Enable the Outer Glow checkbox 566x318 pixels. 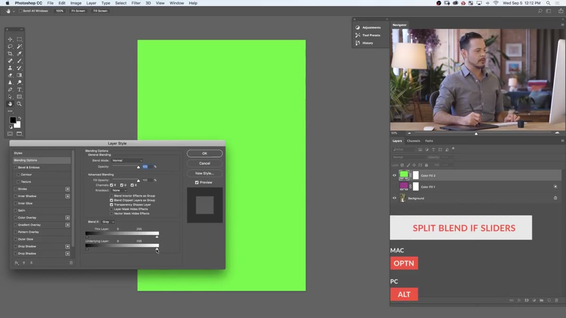[16, 239]
